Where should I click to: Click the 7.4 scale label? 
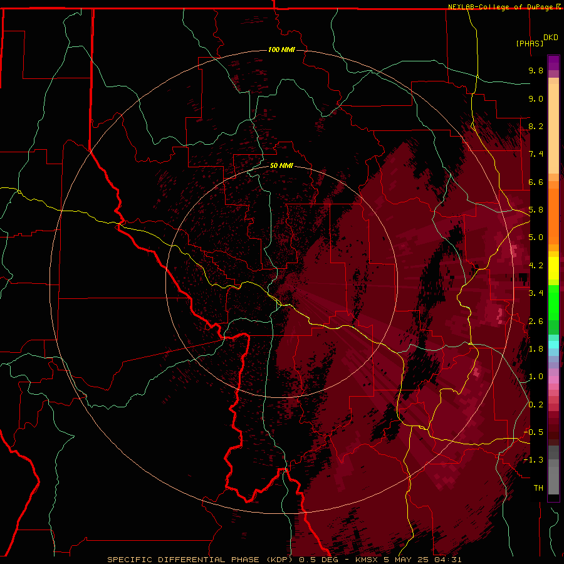(x=536, y=154)
